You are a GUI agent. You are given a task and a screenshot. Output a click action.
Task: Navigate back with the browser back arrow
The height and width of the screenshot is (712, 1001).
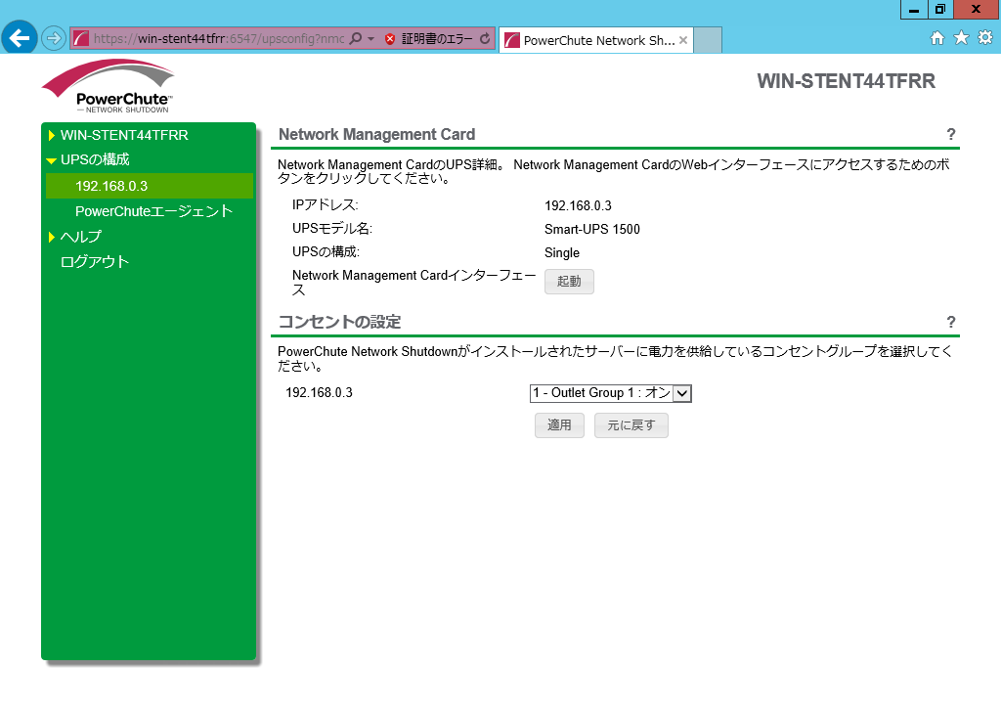[19, 37]
